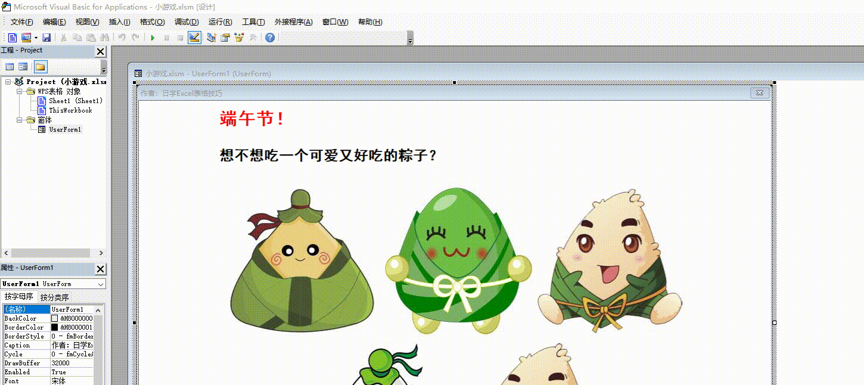Save the project with the floppy disk icon
Image resolution: width=864 pixels, height=385 pixels.
click(x=46, y=38)
